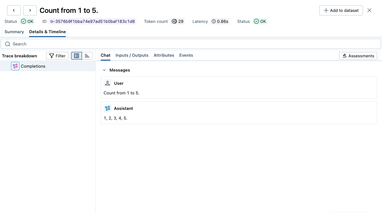Click the trace ID value

click(92, 21)
